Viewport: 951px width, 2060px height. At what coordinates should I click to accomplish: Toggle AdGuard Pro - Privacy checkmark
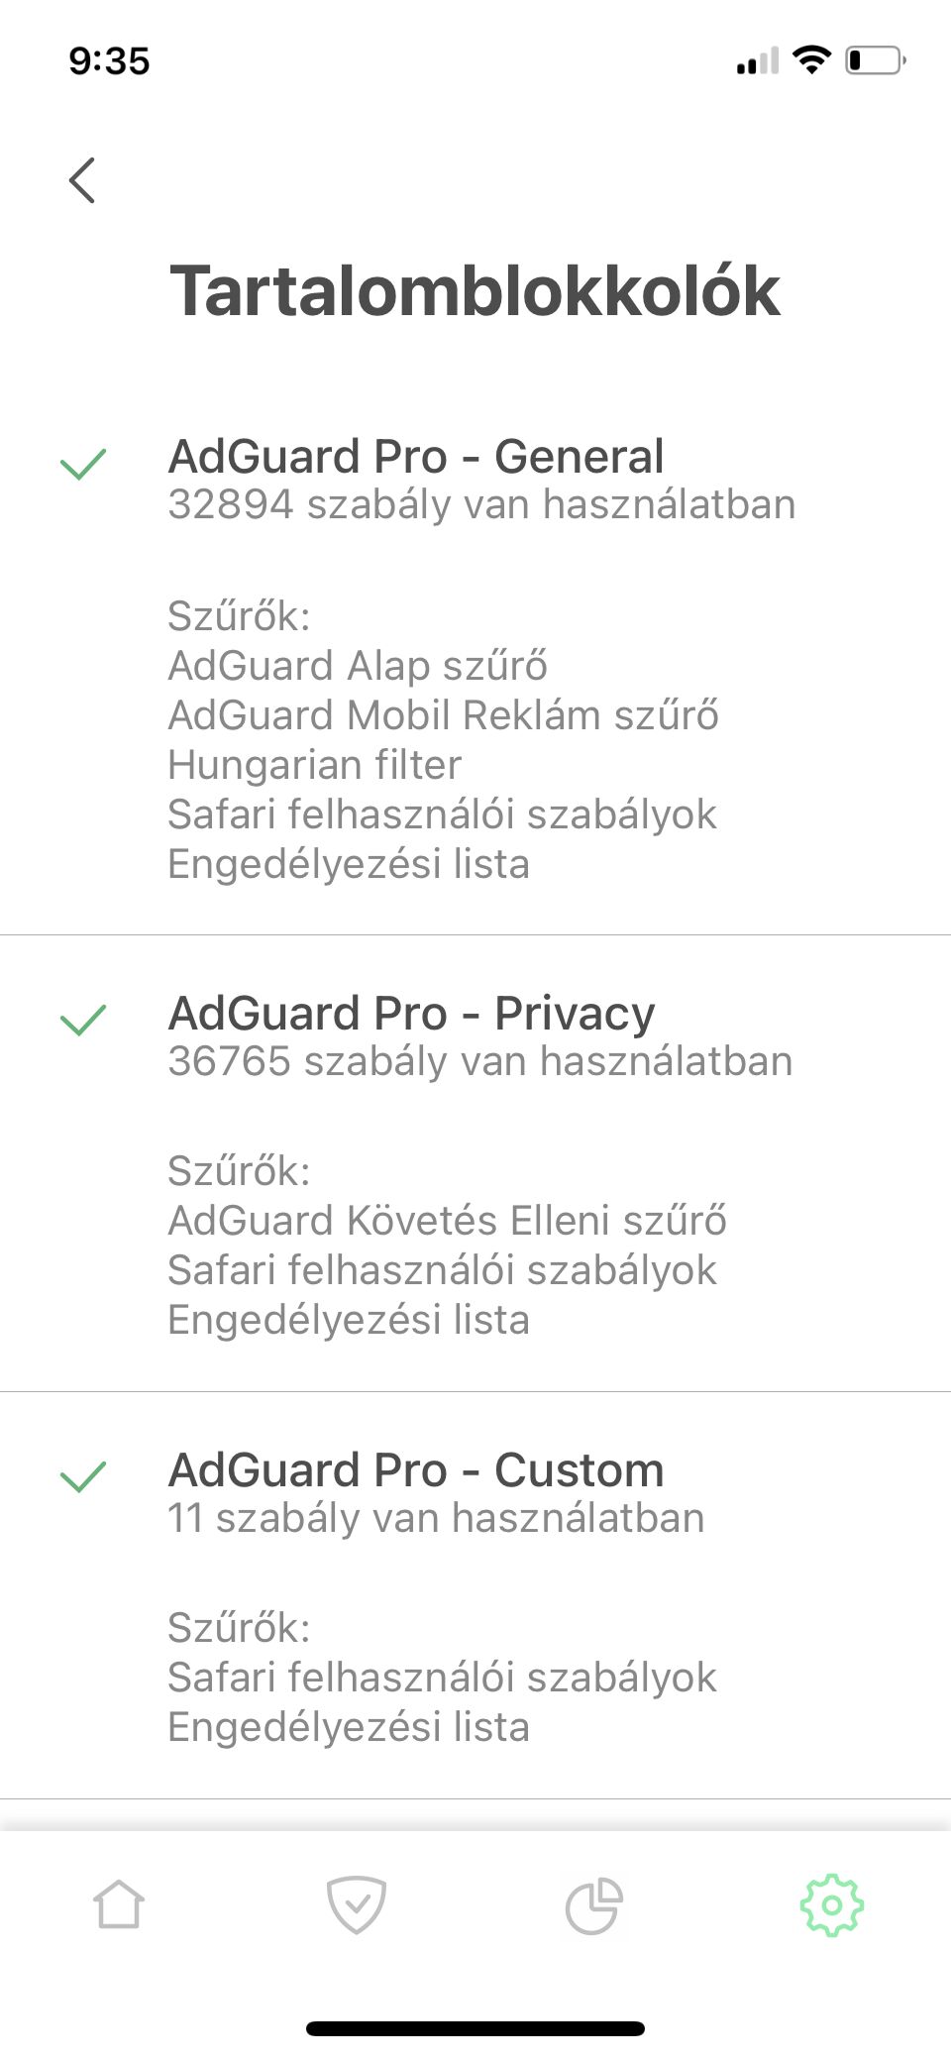click(83, 1020)
